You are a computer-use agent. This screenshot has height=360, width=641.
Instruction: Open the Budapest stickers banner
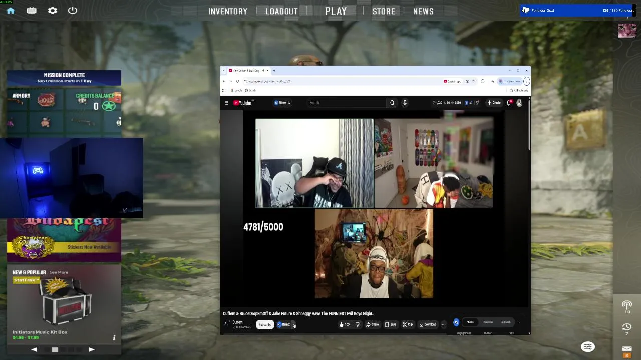coord(64,240)
